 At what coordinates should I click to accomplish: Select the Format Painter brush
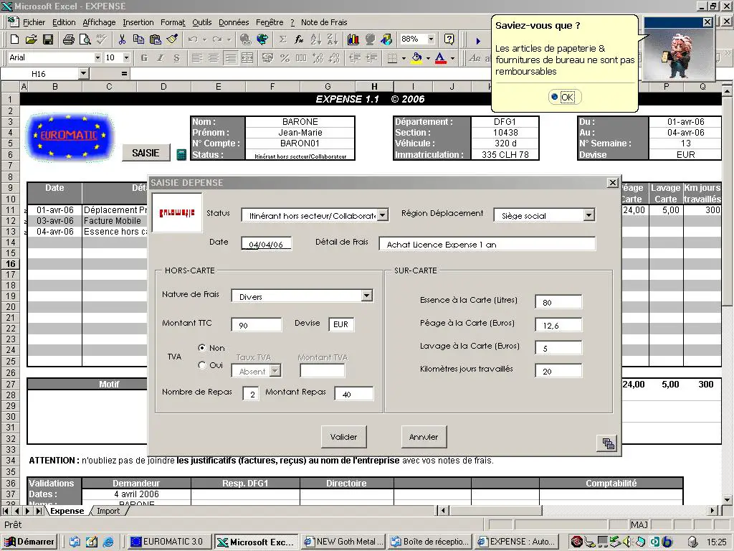(x=172, y=40)
